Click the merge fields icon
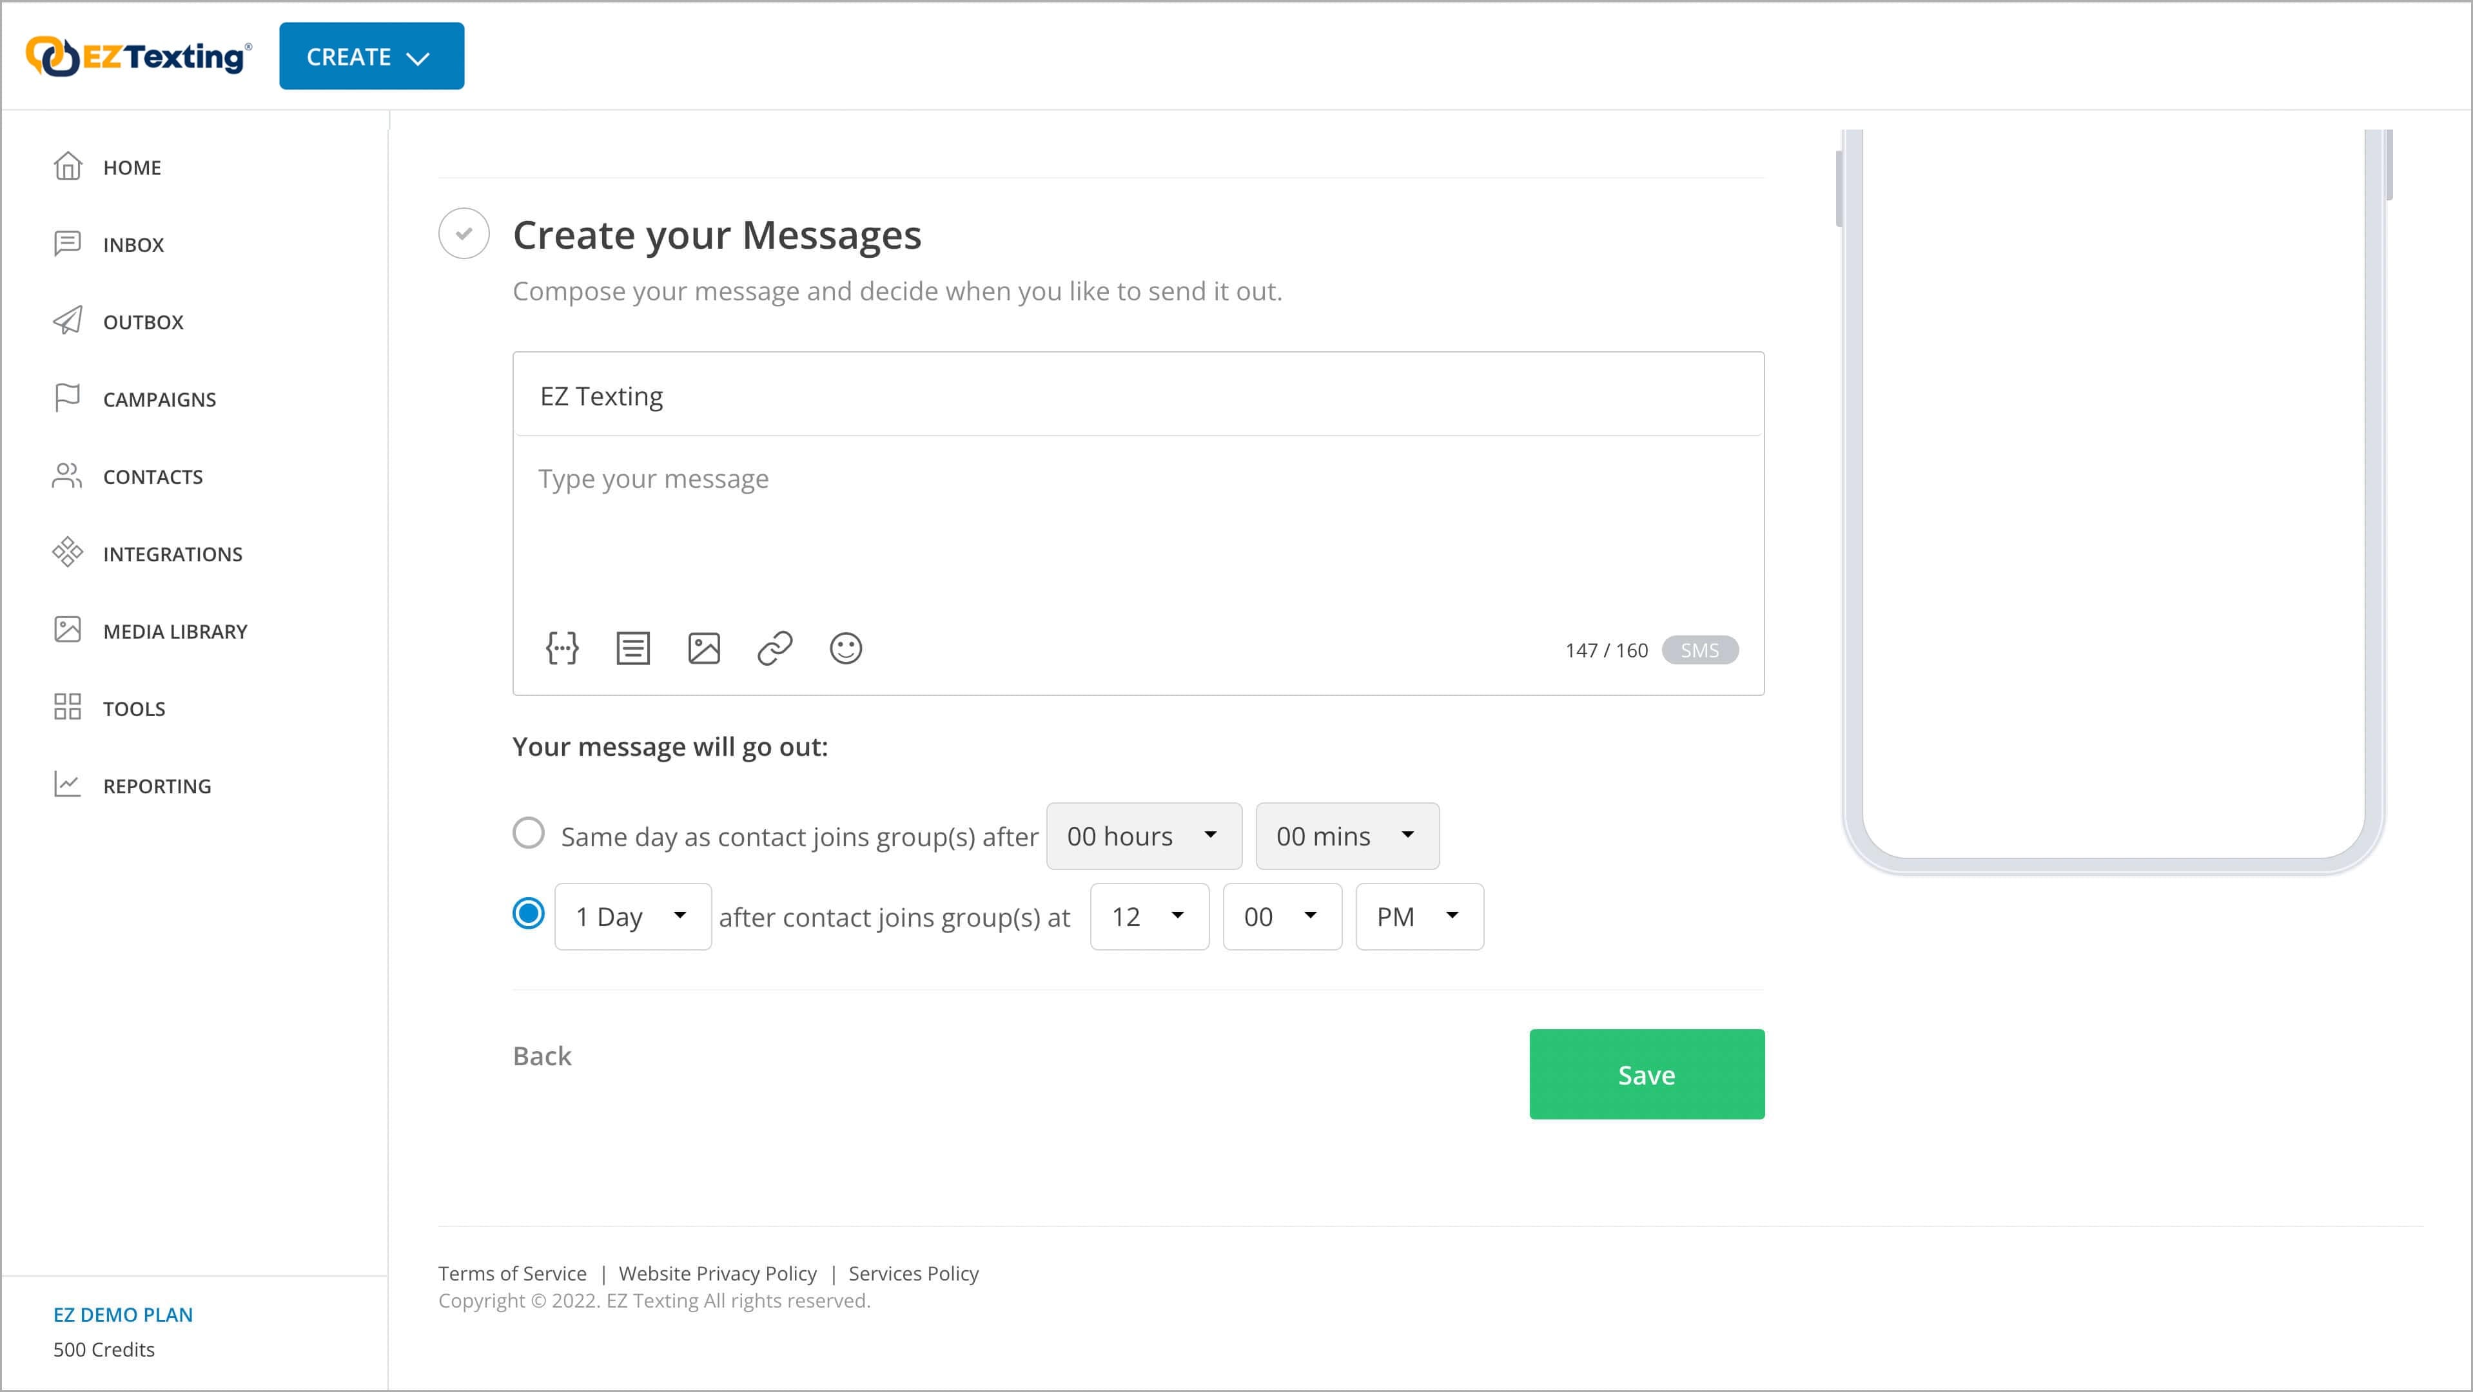Screen dimensions: 2473x1392 pos(562,647)
